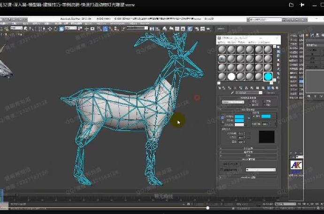Switch to highlighted Modify command panel icon
The height and width of the screenshot is (214, 324).
pyautogui.click(x=312, y=36)
